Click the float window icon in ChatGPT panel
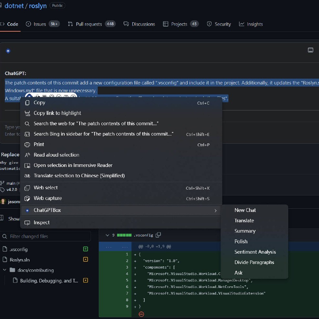The image size is (319, 319). click(x=310, y=50)
